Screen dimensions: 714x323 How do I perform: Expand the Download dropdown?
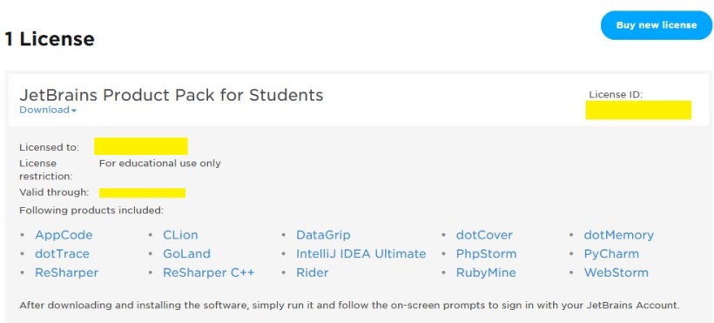48,110
